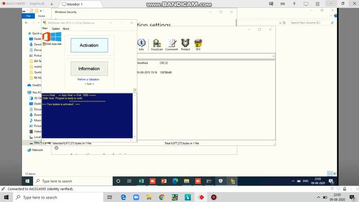Open the Main tab in KMSAuto
359x202 pixels.
click(45, 29)
